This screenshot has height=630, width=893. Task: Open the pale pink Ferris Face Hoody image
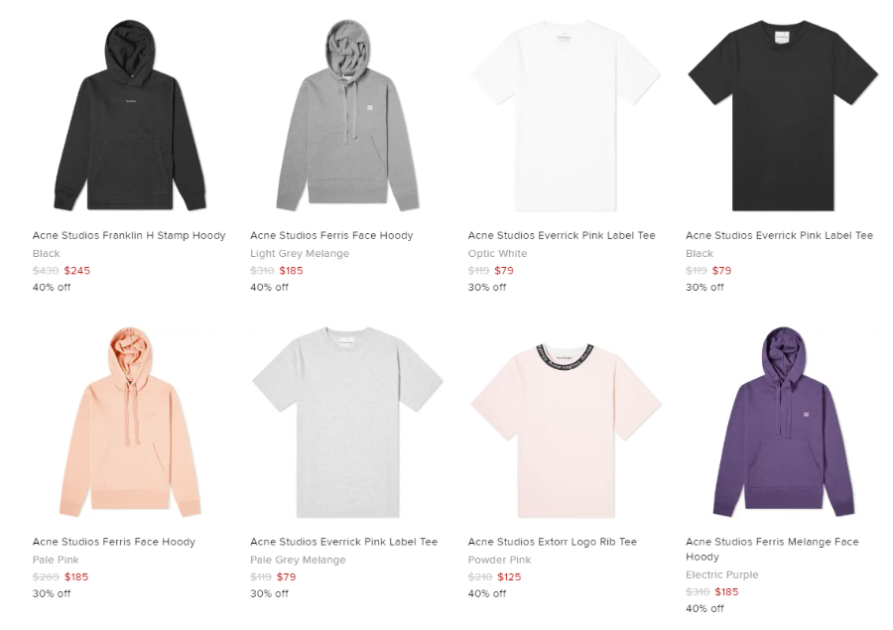130,422
